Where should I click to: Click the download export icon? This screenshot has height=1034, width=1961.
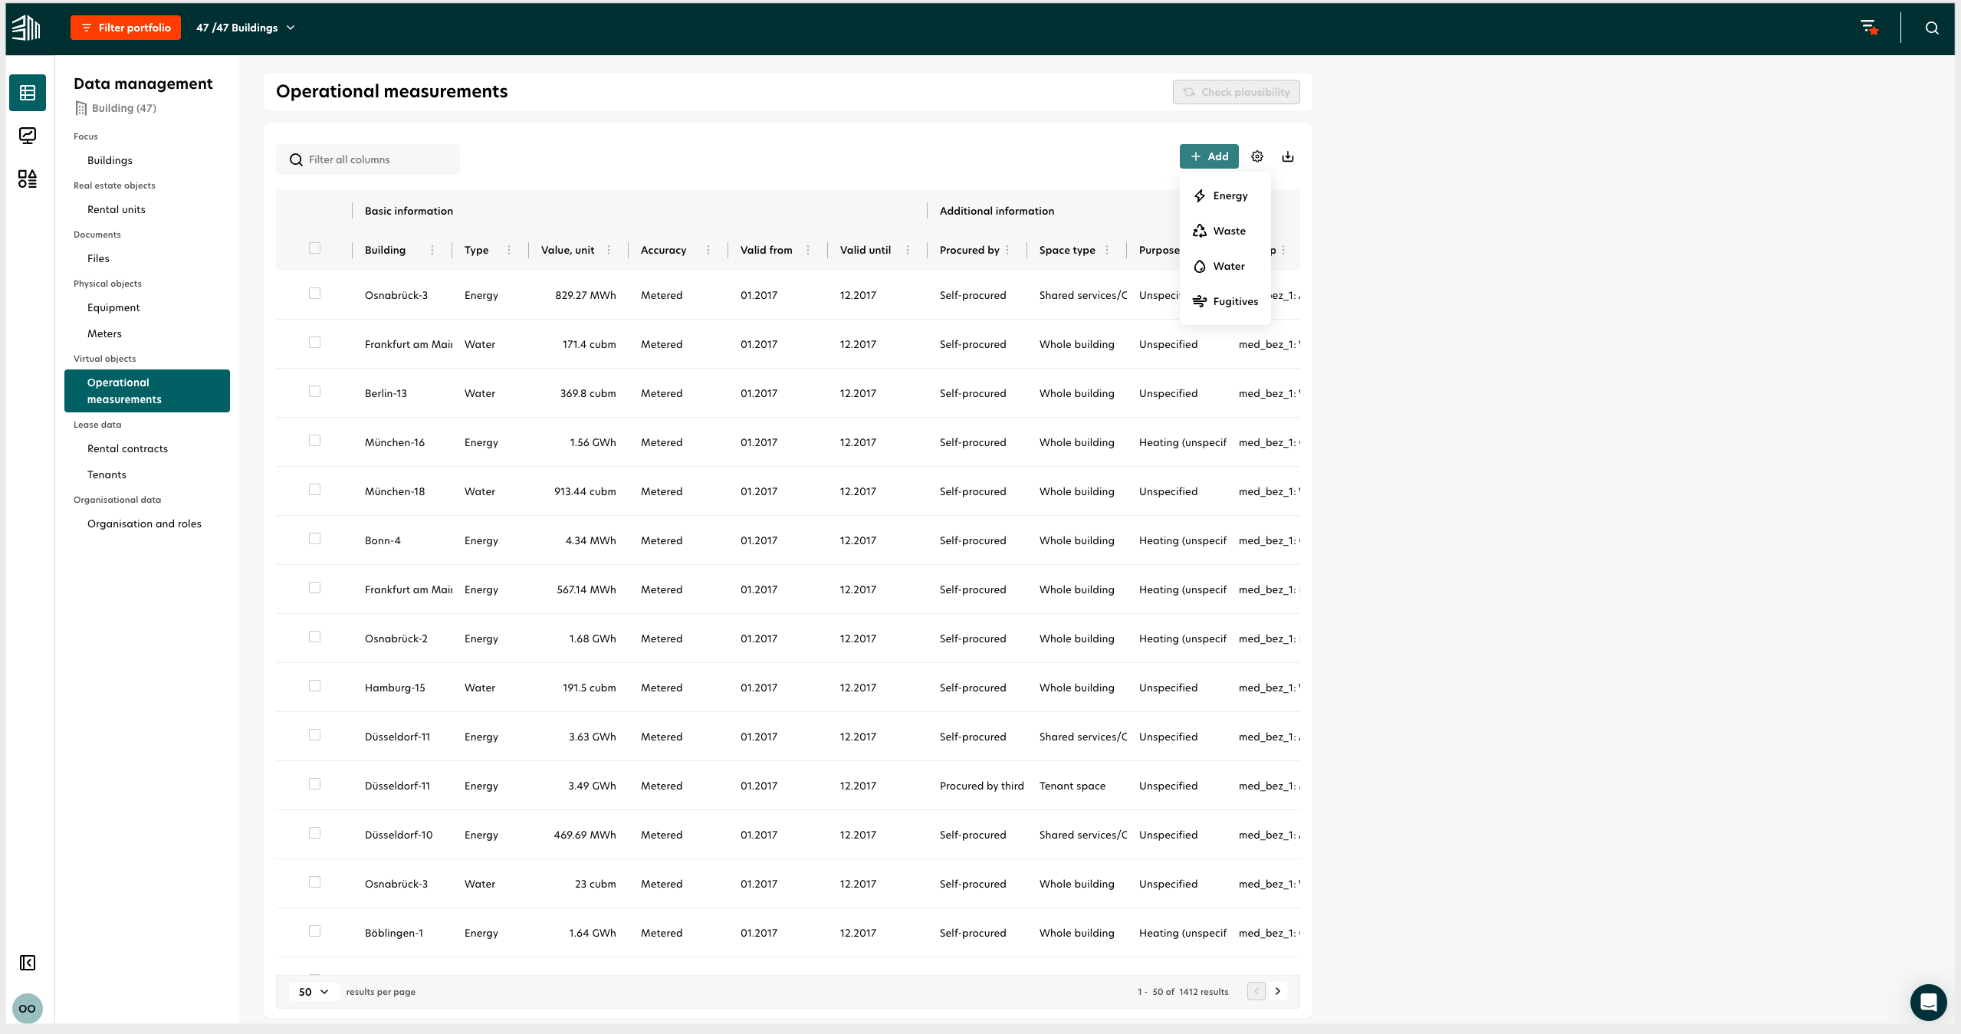[1288, 156]
